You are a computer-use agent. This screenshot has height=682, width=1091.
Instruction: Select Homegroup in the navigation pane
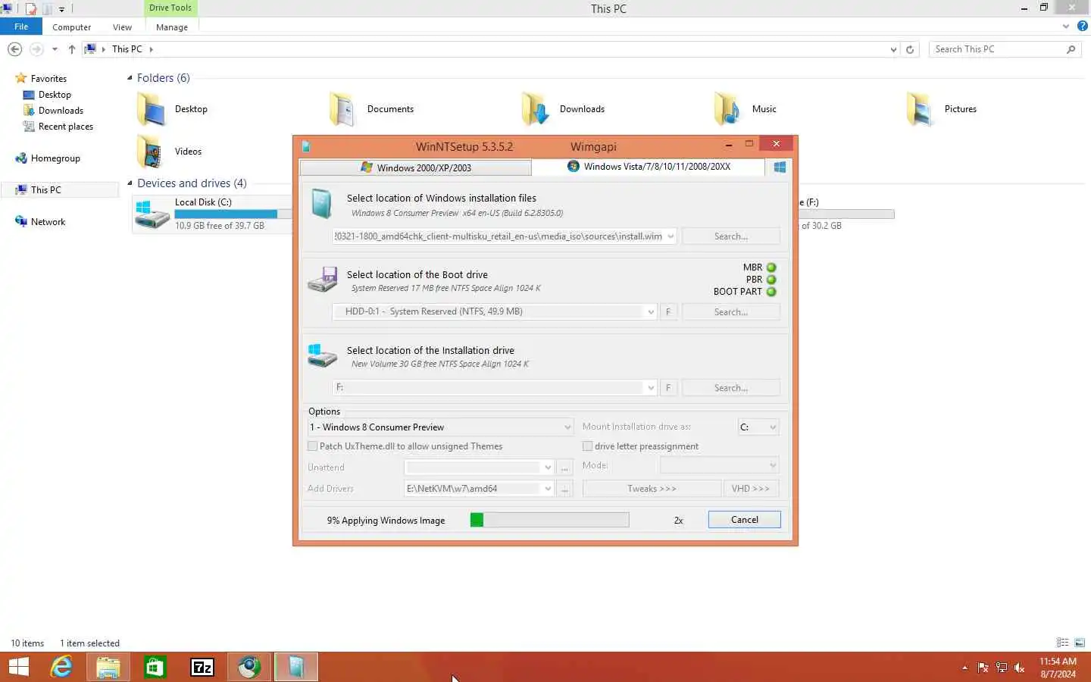pos(55,158)
